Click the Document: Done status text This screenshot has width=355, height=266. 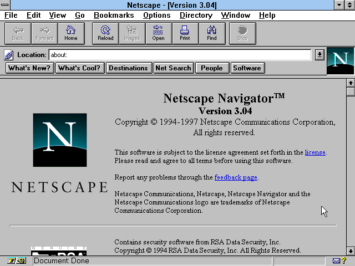(62, 261)
